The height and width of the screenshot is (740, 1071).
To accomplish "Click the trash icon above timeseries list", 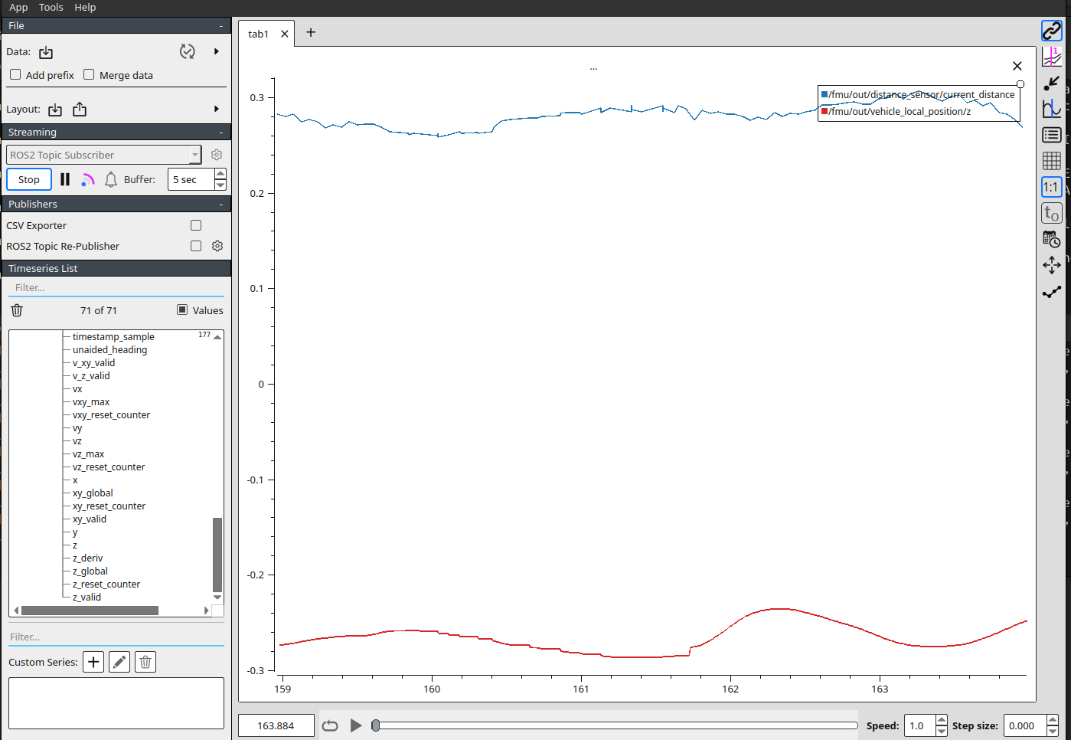I will click(17, 310).
